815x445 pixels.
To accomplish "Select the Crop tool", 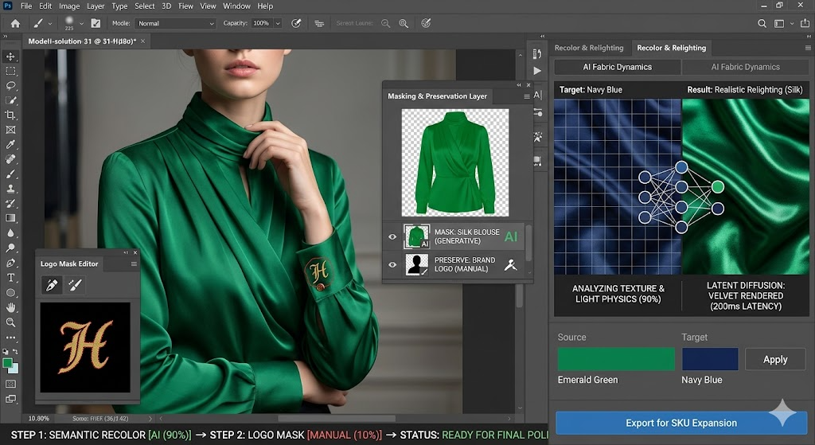I will [x=10, y=115].
